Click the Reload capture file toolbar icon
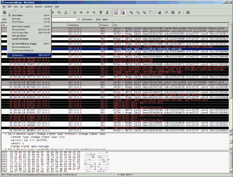 coord(59,12)
